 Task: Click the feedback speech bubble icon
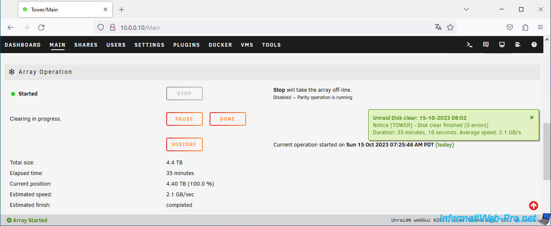(x=486, y=45)
